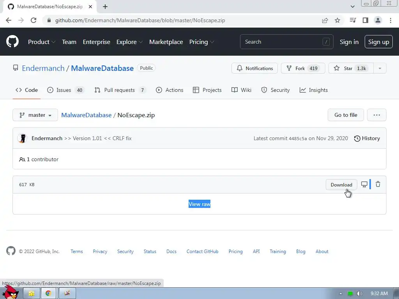Star the MalwareDatabase repository

tap(351, 68)
